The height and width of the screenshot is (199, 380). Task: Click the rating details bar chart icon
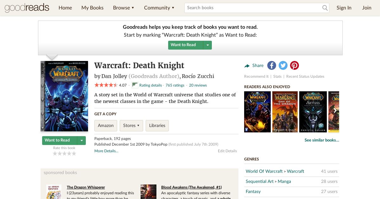135,85
